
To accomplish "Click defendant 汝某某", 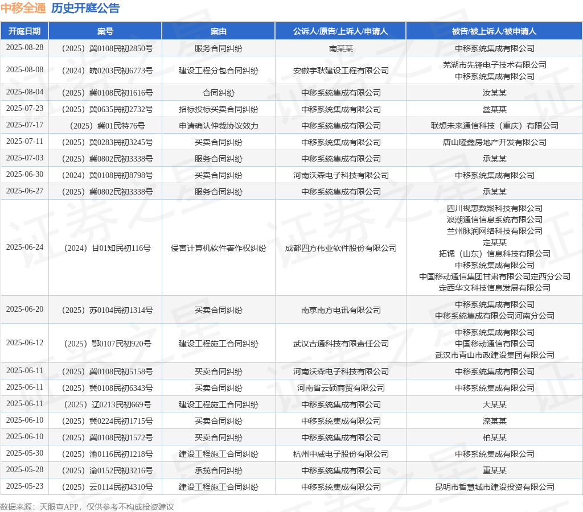I will 495,93.
